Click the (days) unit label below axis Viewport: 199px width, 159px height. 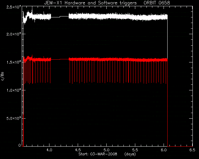pyautogui.click(x=130, y=154)
